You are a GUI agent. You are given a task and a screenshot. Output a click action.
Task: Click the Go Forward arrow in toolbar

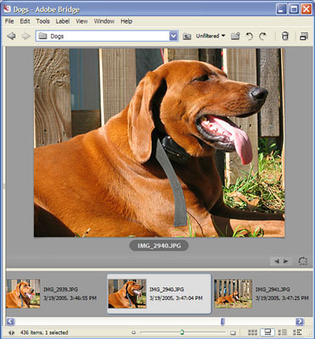click(26, 36)
